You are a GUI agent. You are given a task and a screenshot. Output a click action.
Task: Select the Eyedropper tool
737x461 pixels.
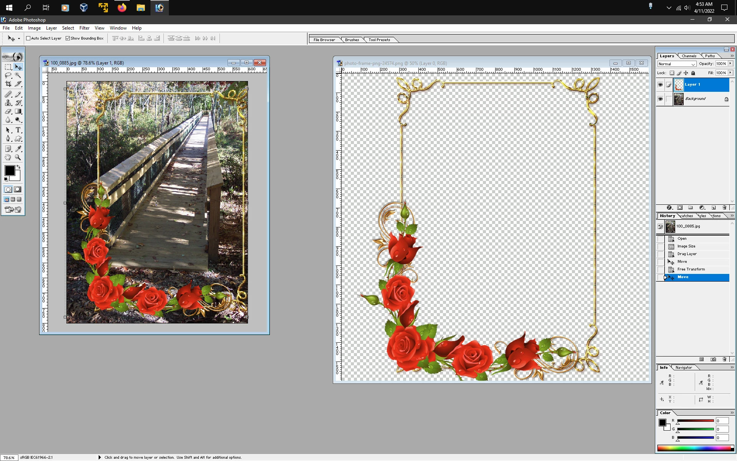(18, 149)
